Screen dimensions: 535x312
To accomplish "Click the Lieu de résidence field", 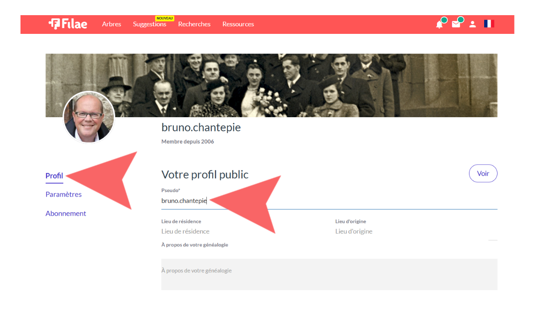I will (242, 231).
